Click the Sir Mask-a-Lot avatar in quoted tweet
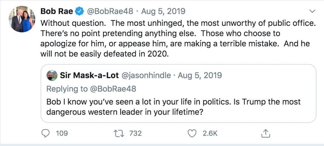The width and height of the screenshot is (324, 146). [52, 76]
